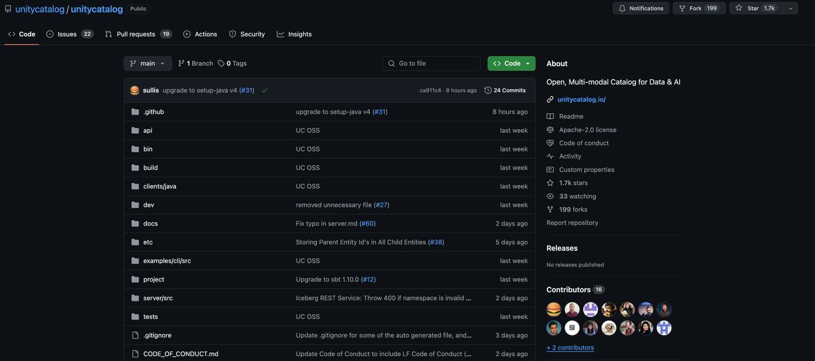Viewport: 815px width, 361px height.
Task: Click the sullis hamburger avatar in commit bar
Action: pos(135,90)
